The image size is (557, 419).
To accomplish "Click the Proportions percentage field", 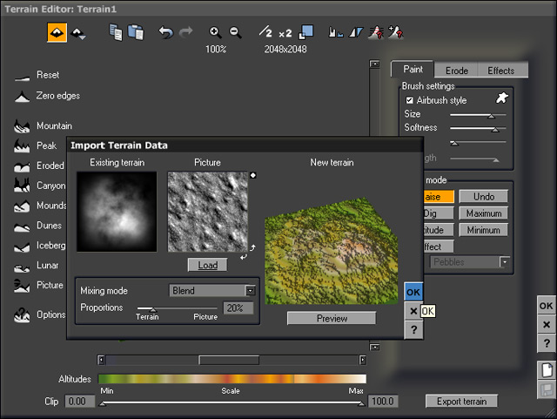I will click(238, 308).
